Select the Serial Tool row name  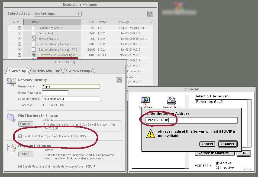click(x=46, y=33)
